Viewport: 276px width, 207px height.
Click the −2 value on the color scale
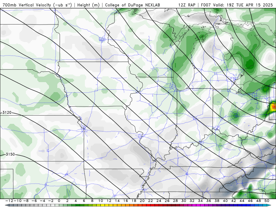pyautogui.click(x=51, y=201)
